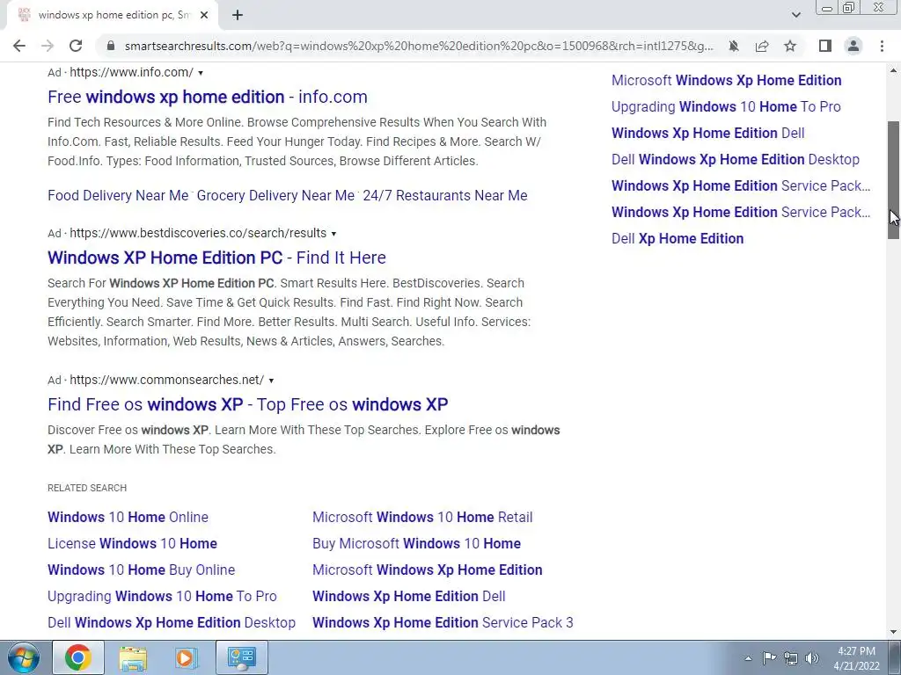Click the Food Delivery Near Me link

pos(118,196)
